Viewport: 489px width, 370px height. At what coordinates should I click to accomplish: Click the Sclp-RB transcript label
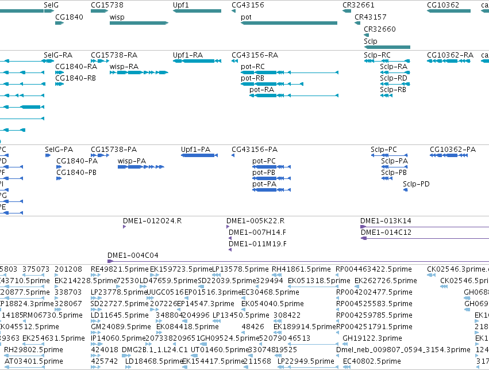(393, 90)
